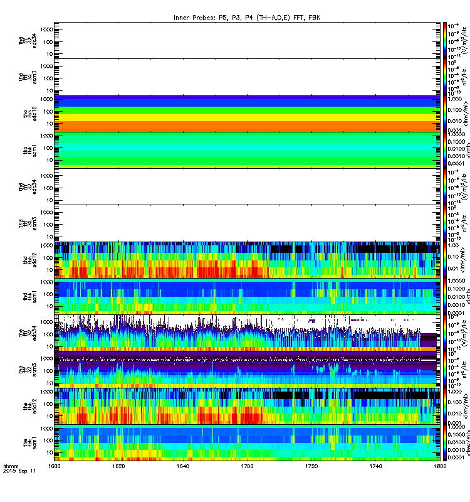The image size is (470, 502).
Task: Click the color bar beside tha fbk edc12 panel
Action: click(x=445, y=114)
